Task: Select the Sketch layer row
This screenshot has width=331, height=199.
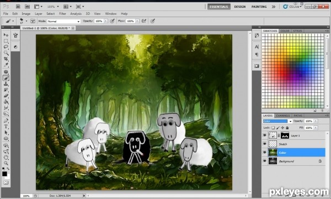Action: pos(294,144)
